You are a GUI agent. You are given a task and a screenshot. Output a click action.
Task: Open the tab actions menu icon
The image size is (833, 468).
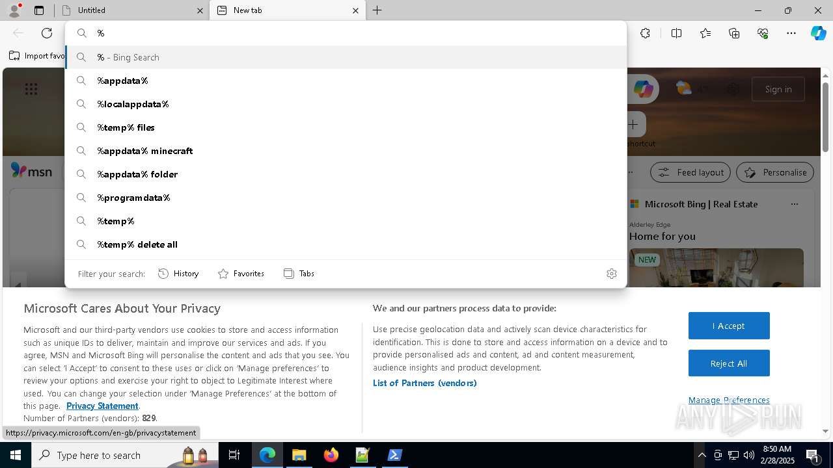click(39, 10)
